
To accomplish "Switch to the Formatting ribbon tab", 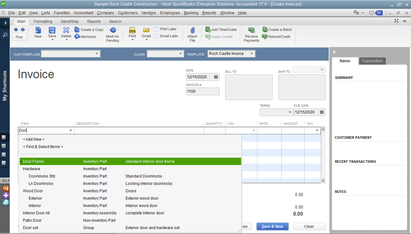I will pos(43,21).
